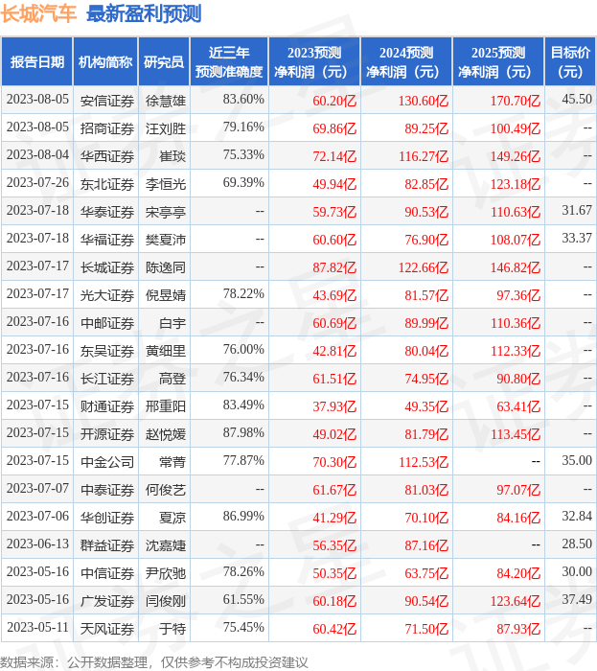Click the 2024预测净利润 column header
597x671 pixels.
pyautogui.click(x=406, y=61)
